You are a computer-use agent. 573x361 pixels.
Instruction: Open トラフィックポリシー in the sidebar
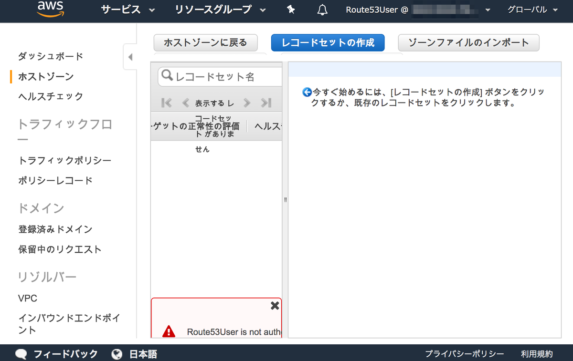coord(65,160)
